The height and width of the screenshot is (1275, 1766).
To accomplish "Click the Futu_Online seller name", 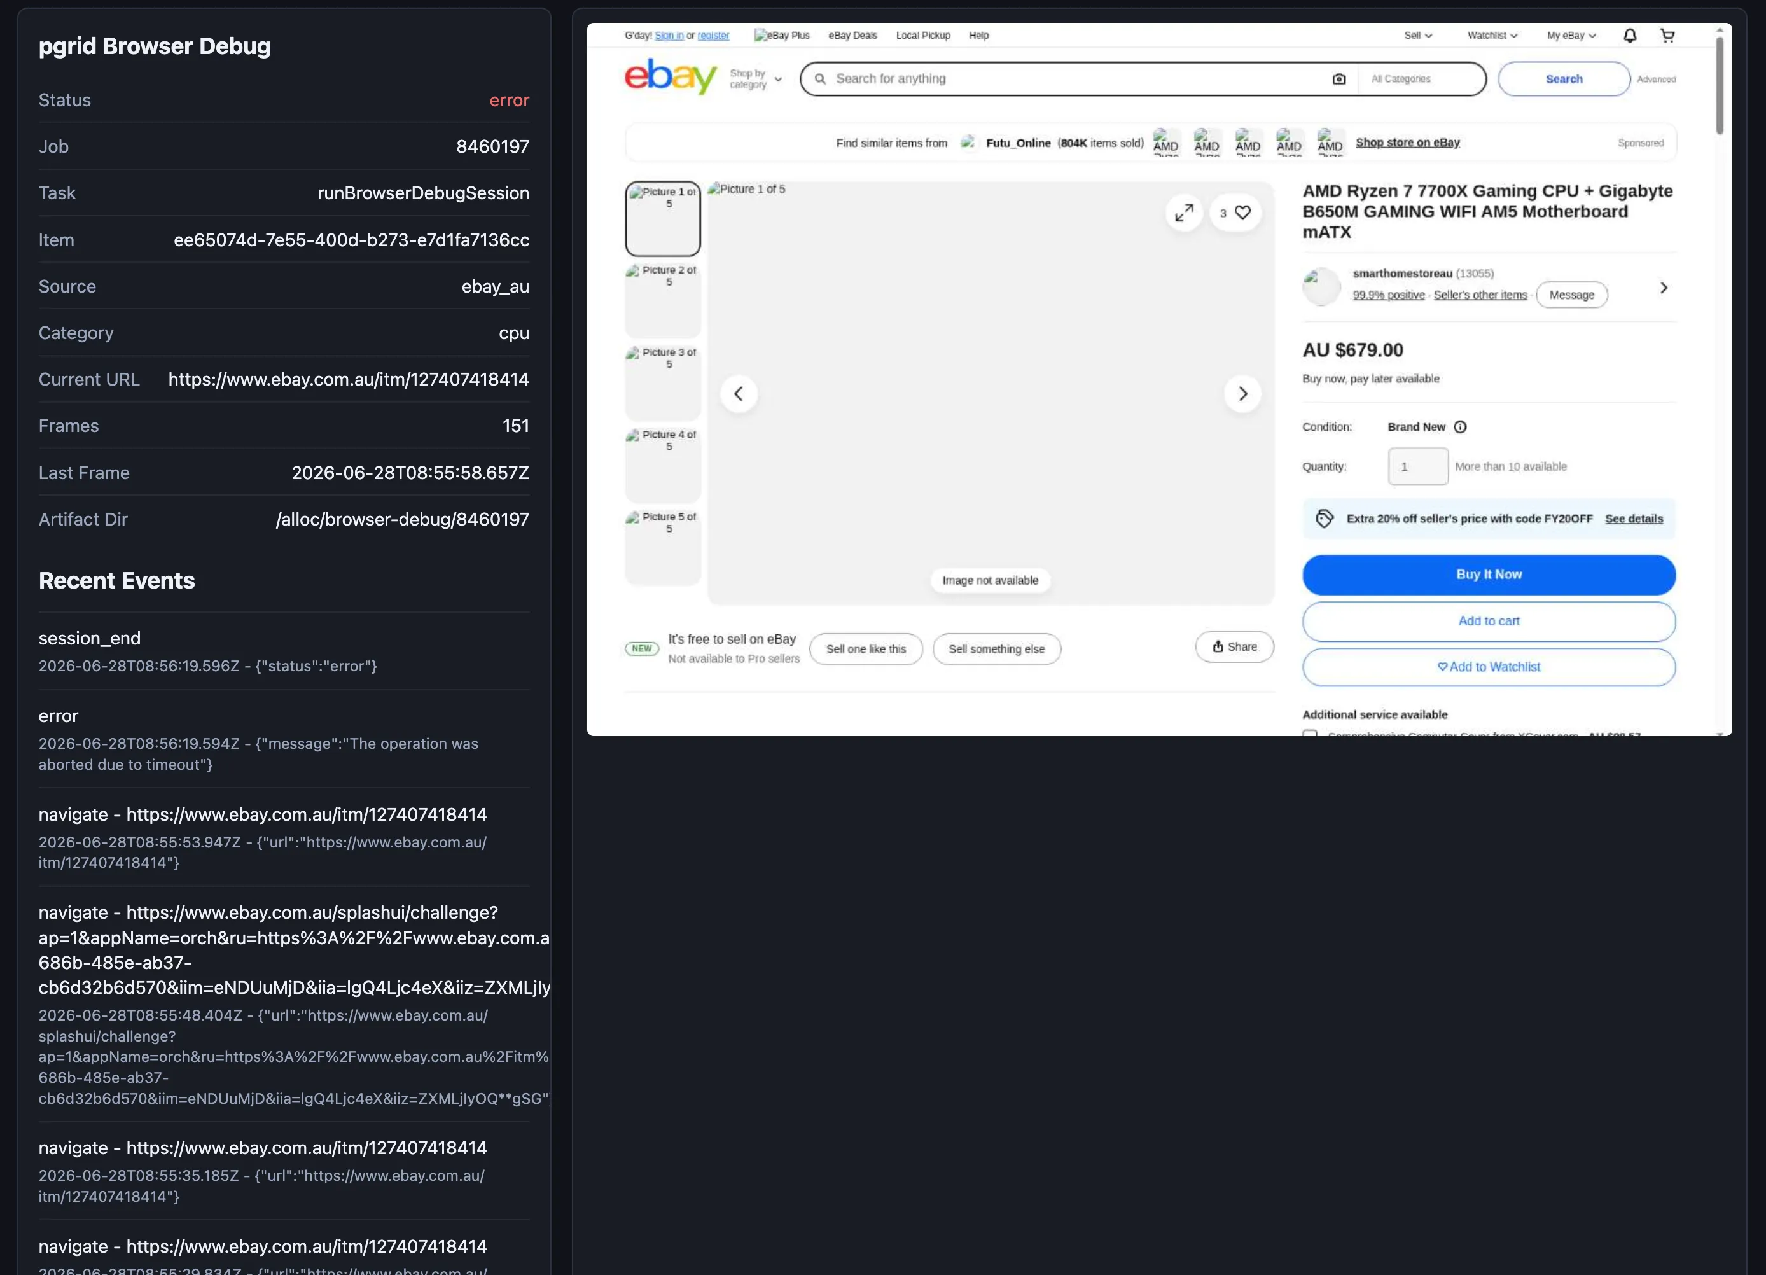I will click(1018, 143).
